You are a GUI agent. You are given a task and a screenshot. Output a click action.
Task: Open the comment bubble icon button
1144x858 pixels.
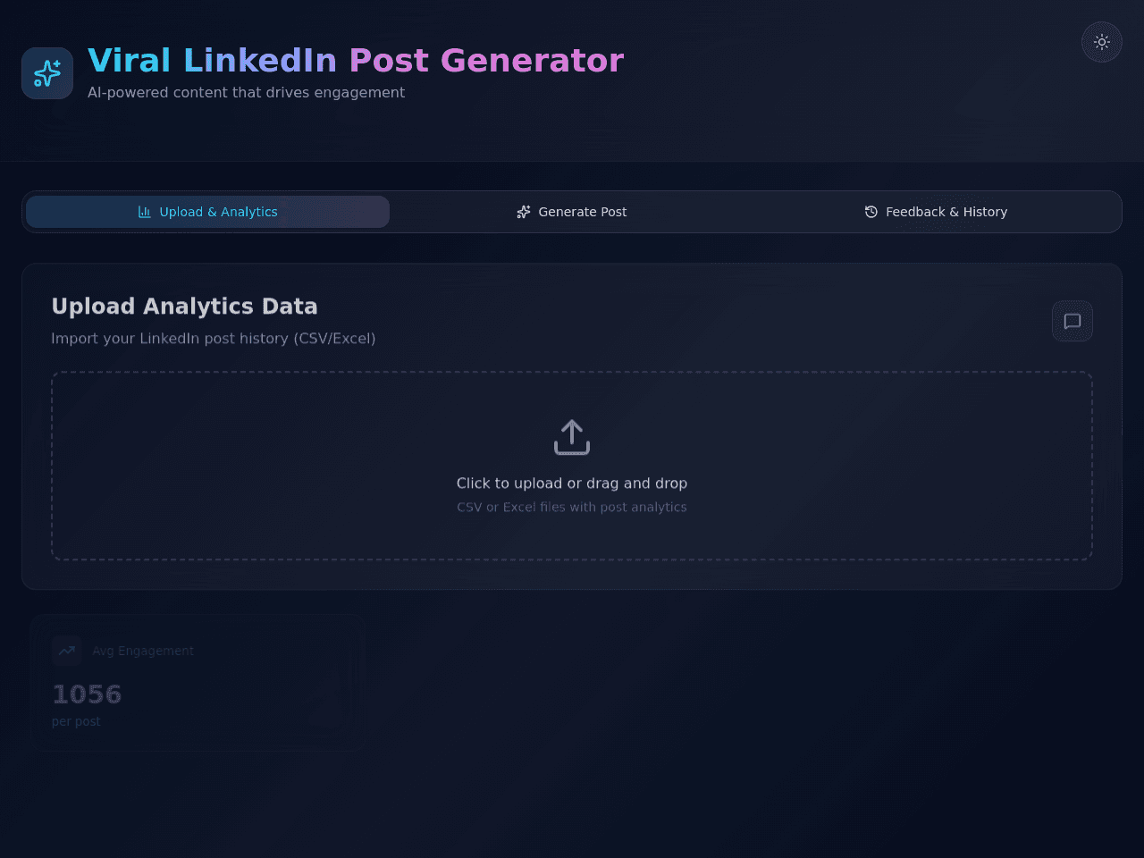[x=1072, y=321]
